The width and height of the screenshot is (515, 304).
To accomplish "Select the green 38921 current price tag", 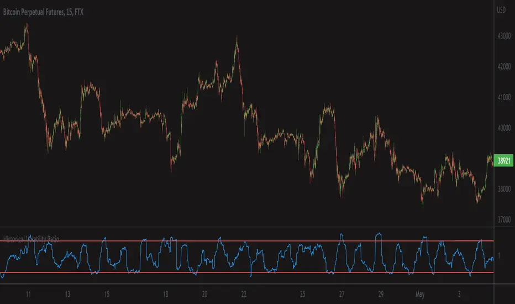I will [504, 161].
